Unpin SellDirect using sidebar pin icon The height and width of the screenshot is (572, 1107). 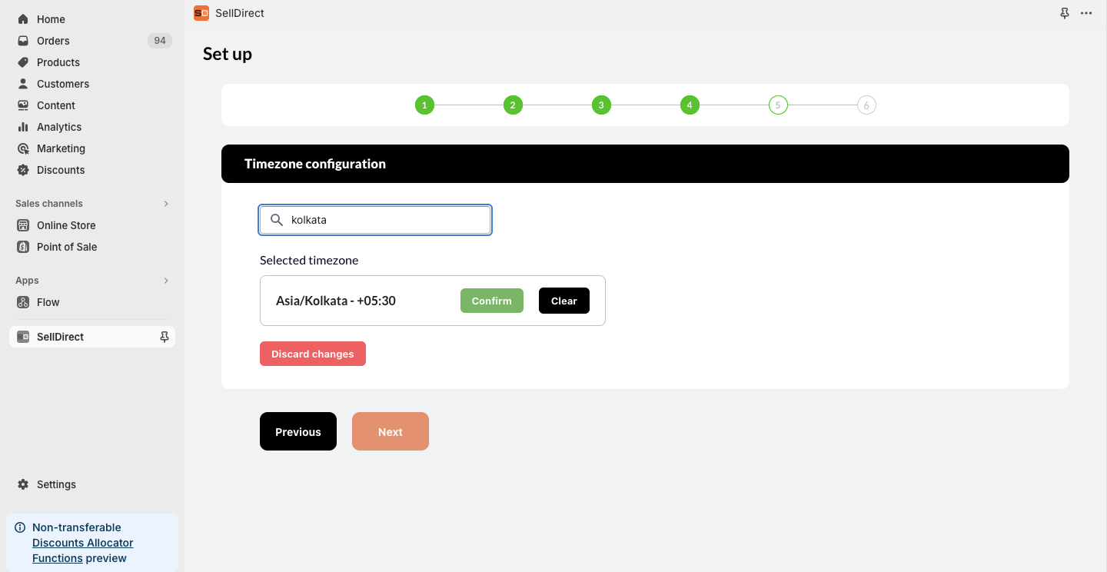(x=164, y=337)
